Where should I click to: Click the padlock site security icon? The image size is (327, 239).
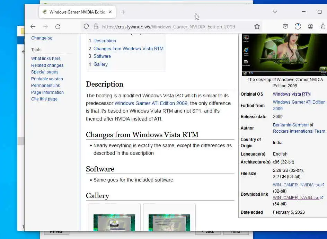point(96,26)
